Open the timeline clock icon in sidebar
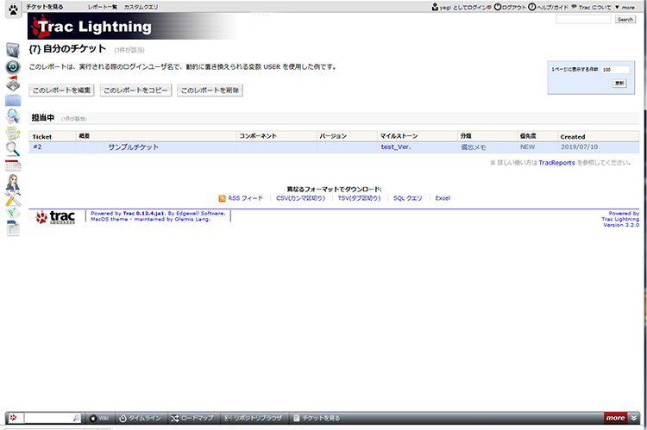The height and width of the screenshot is (430, 647). coord(13,67)
